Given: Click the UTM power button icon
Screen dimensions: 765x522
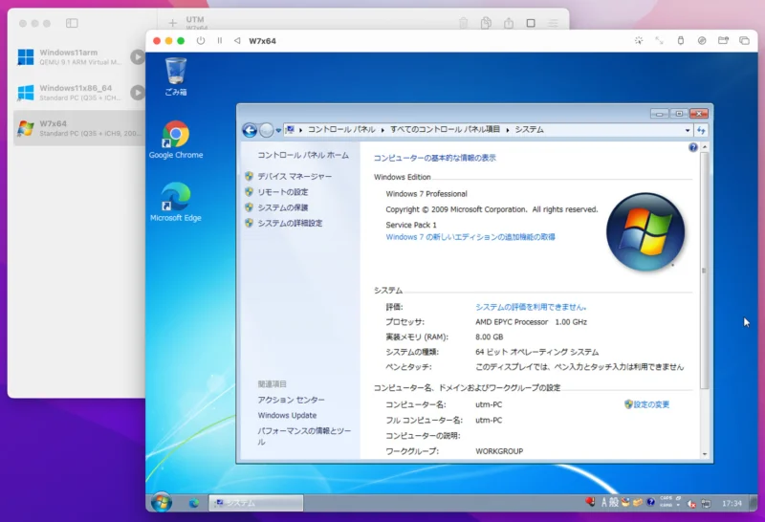Looking at the screenshot, I should click(x=201, y=41).
